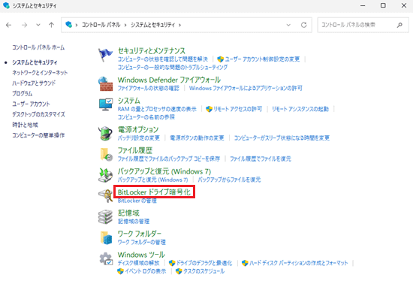Click the Security and Maintenance flag icon
Image resolution: width=413 pixels, height=284 pixels.
click(x=105, y=55)
